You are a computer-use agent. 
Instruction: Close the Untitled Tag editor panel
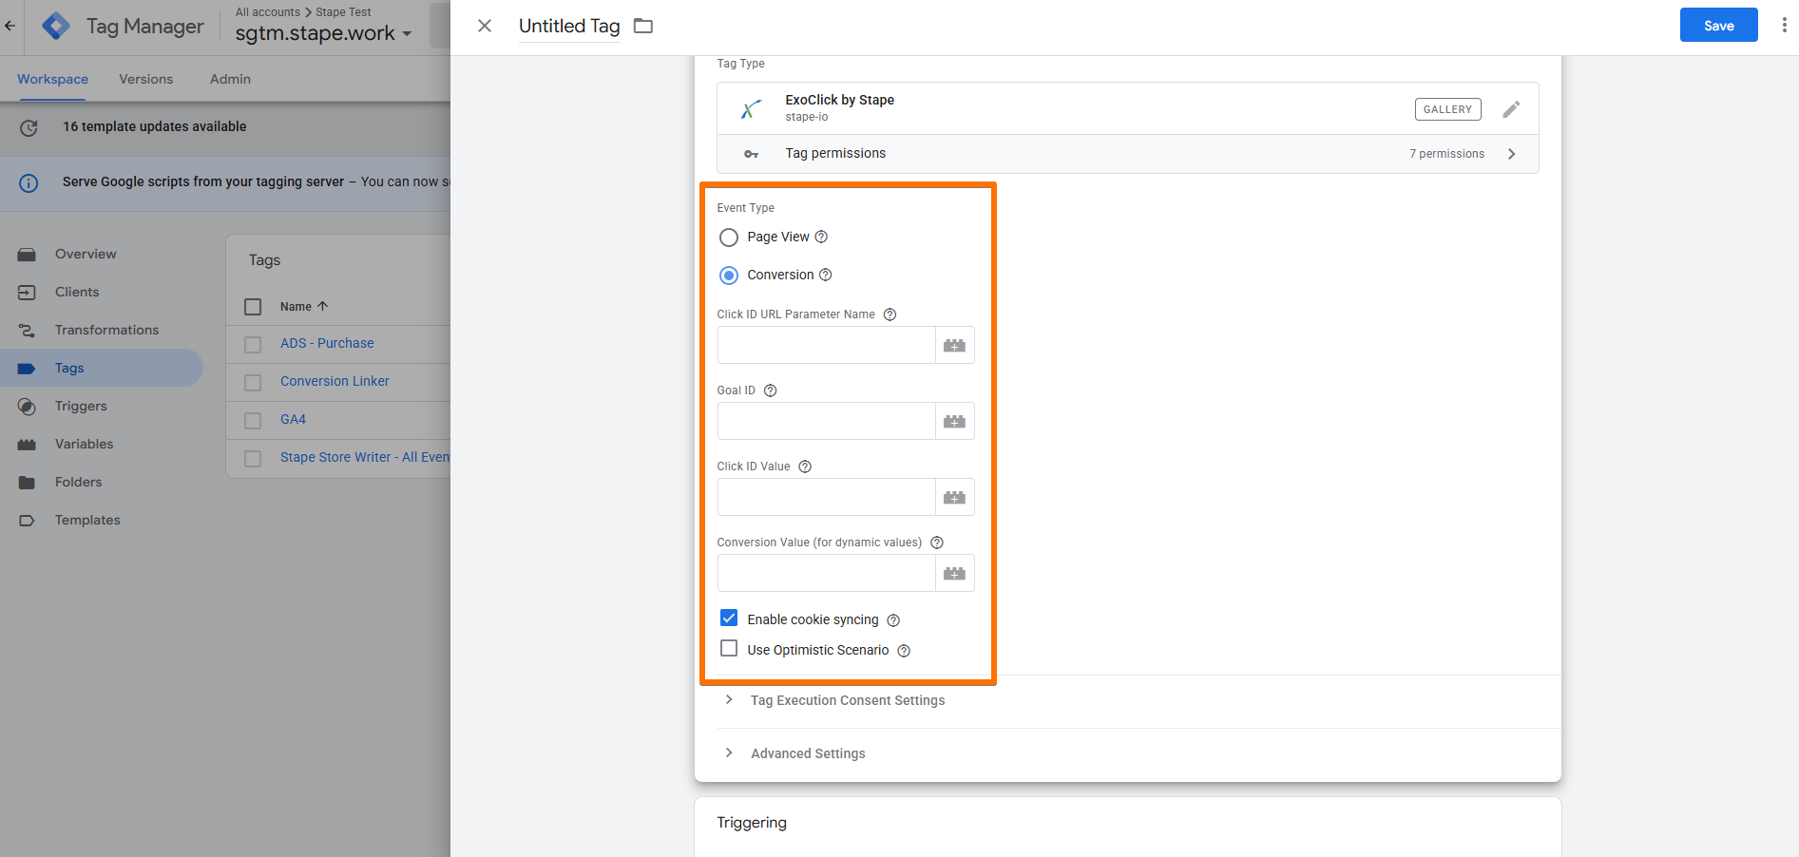(x=485, y=26)
